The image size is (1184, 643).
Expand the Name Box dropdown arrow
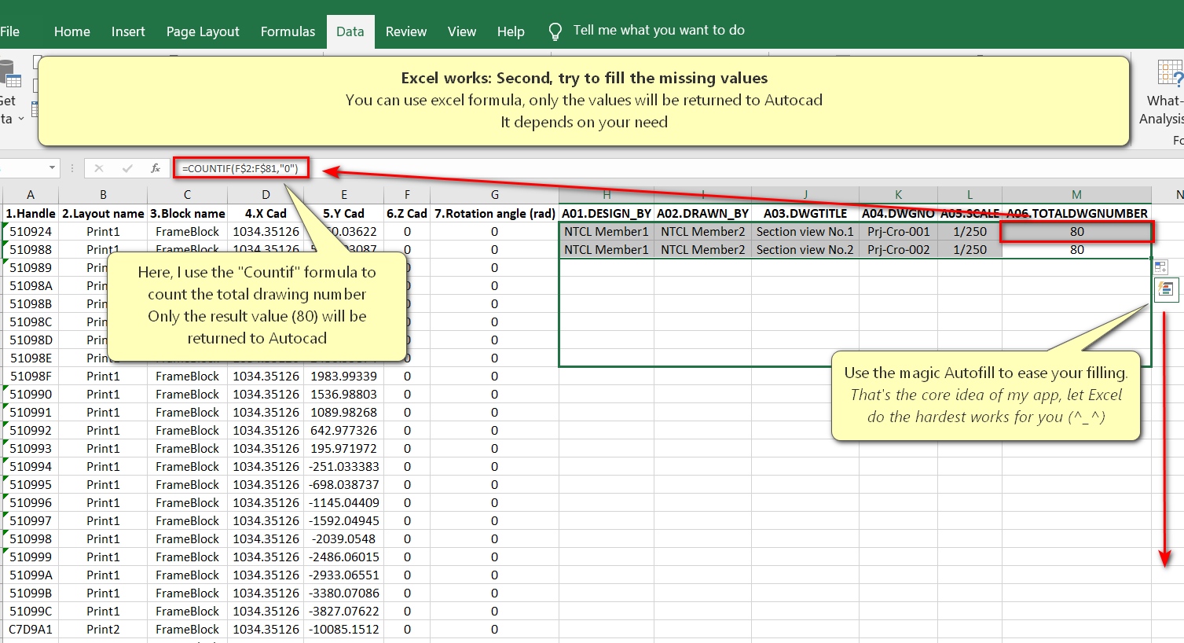point(52,168)
